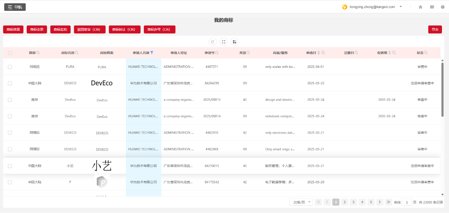Screen dimensions: 449x213
Task: Check the DevEco trademark row checkbox
Action: [x=10, y=83]
